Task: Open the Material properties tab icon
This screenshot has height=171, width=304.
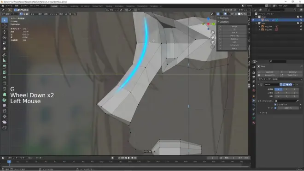Action: pyautogui.click(x=254, y=123)
